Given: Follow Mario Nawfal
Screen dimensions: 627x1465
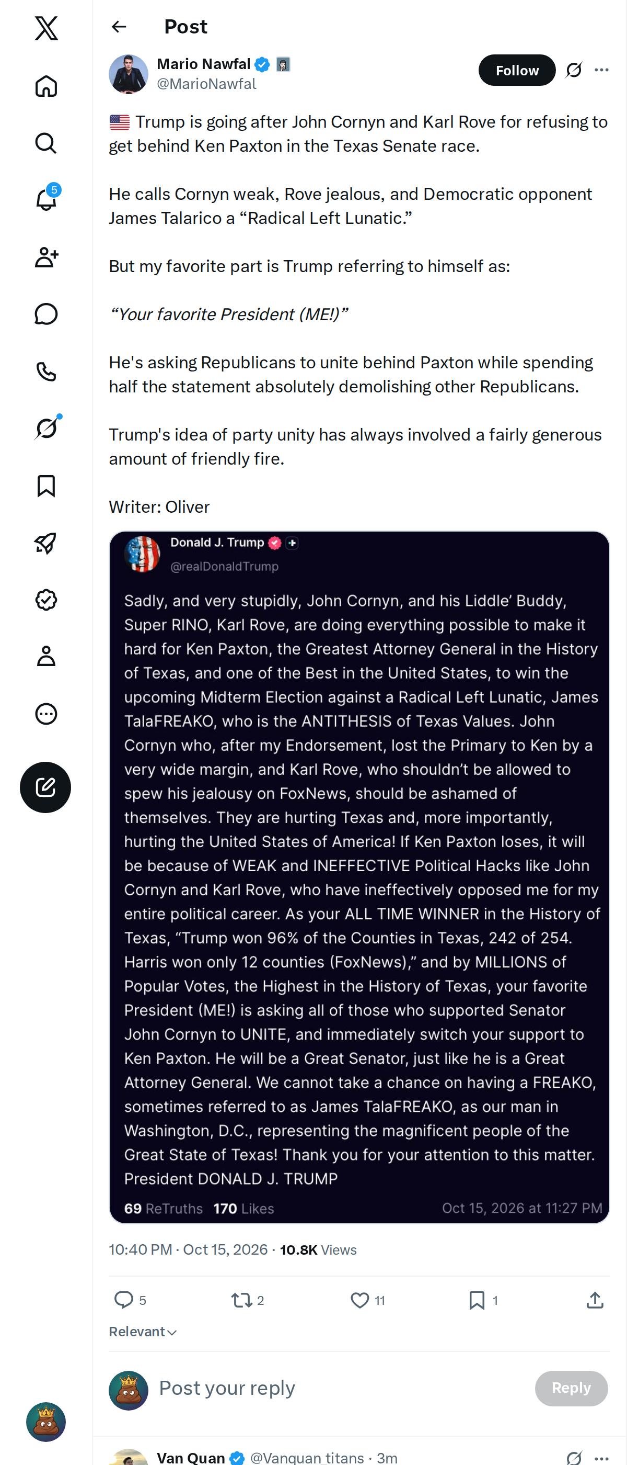Looking at the screenshot, I should [x=517, y=70].
